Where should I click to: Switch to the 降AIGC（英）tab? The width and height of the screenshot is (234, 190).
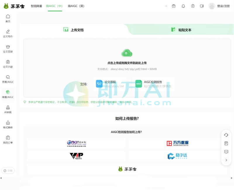pos(76,6)
